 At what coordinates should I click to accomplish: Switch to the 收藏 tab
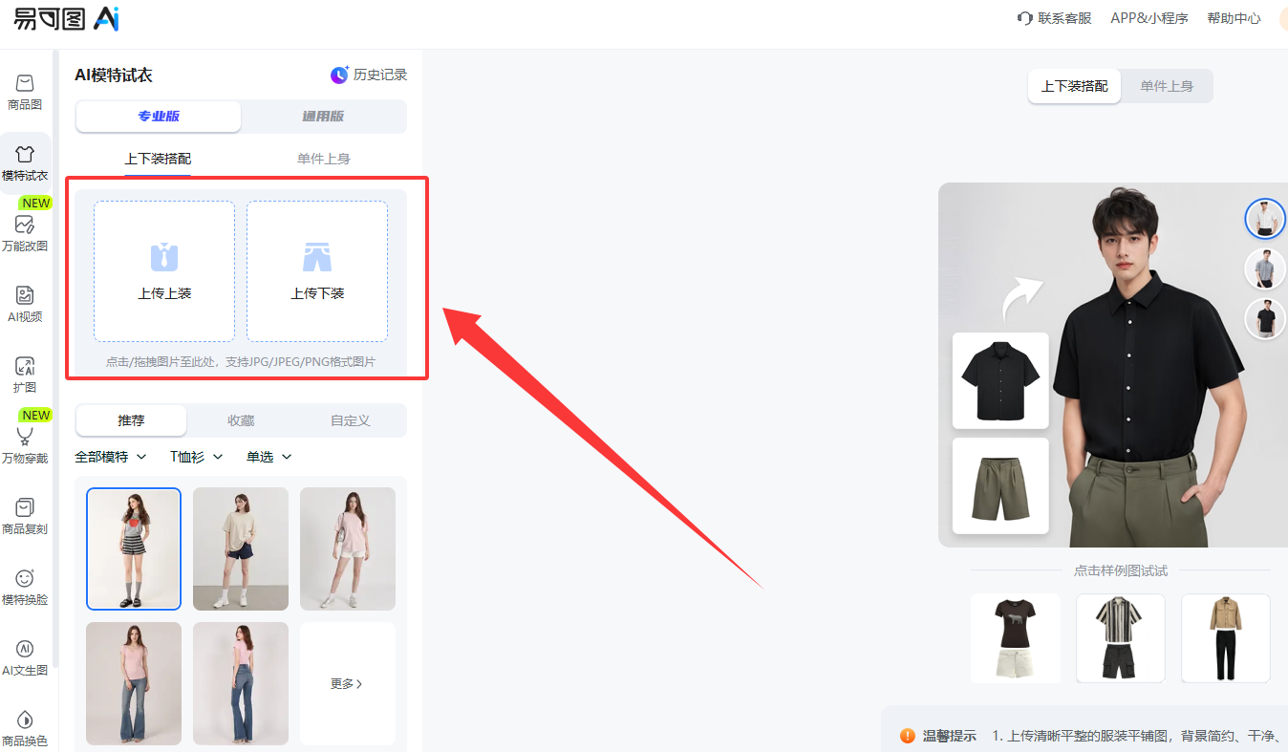click(x=241, y=420)
